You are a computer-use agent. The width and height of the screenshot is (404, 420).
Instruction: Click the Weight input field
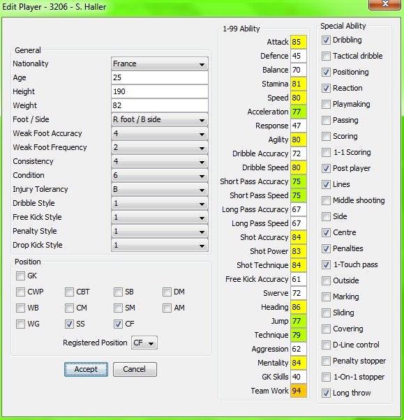(160, 105)
